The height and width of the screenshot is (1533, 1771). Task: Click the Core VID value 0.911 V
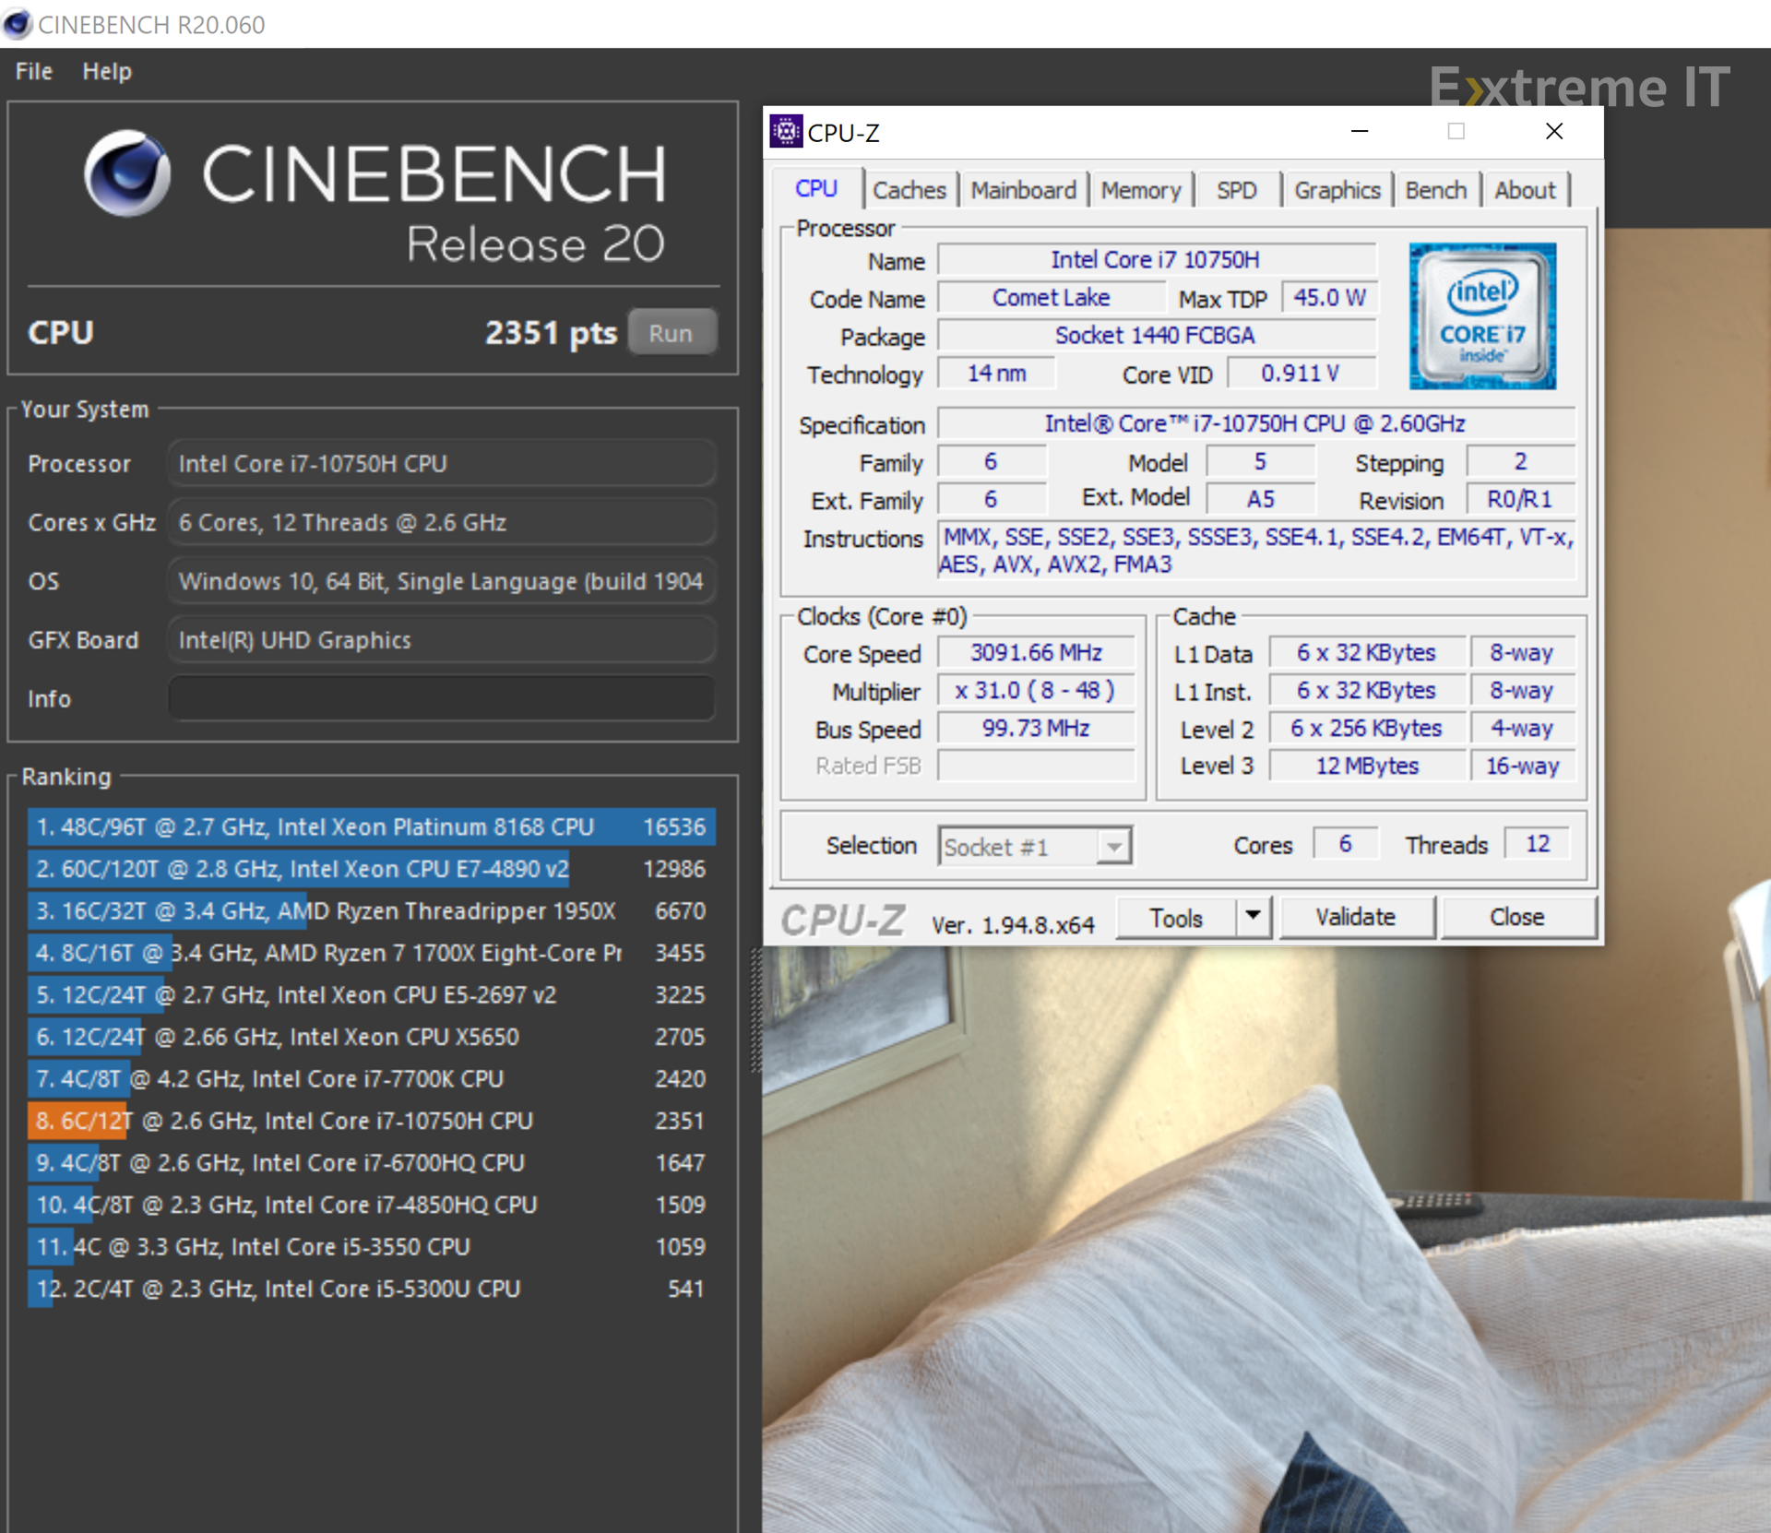(1301, 374)
